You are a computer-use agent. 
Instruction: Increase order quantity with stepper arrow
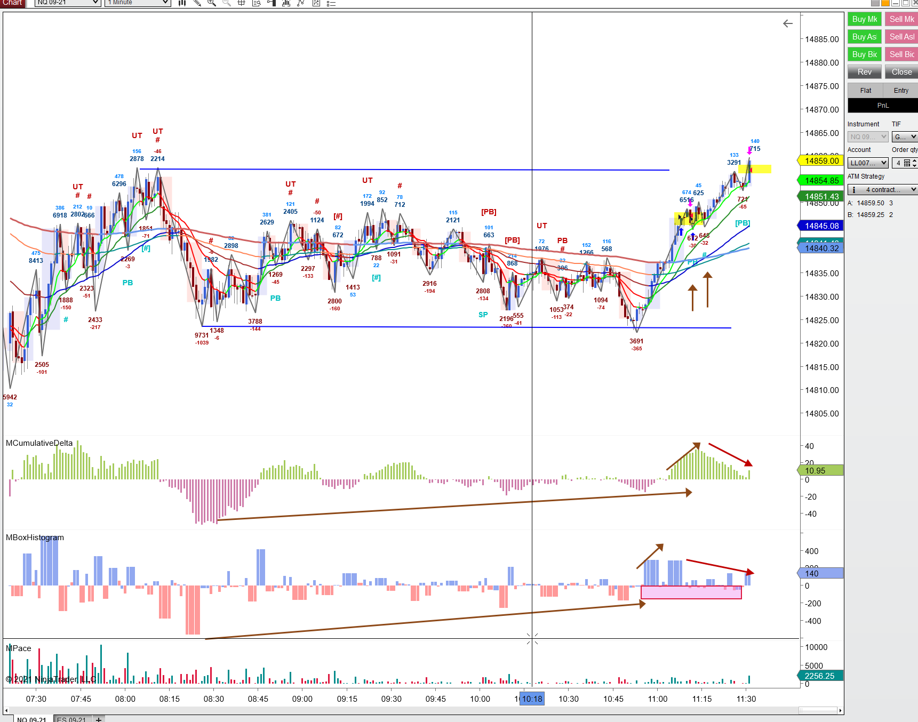915,161
